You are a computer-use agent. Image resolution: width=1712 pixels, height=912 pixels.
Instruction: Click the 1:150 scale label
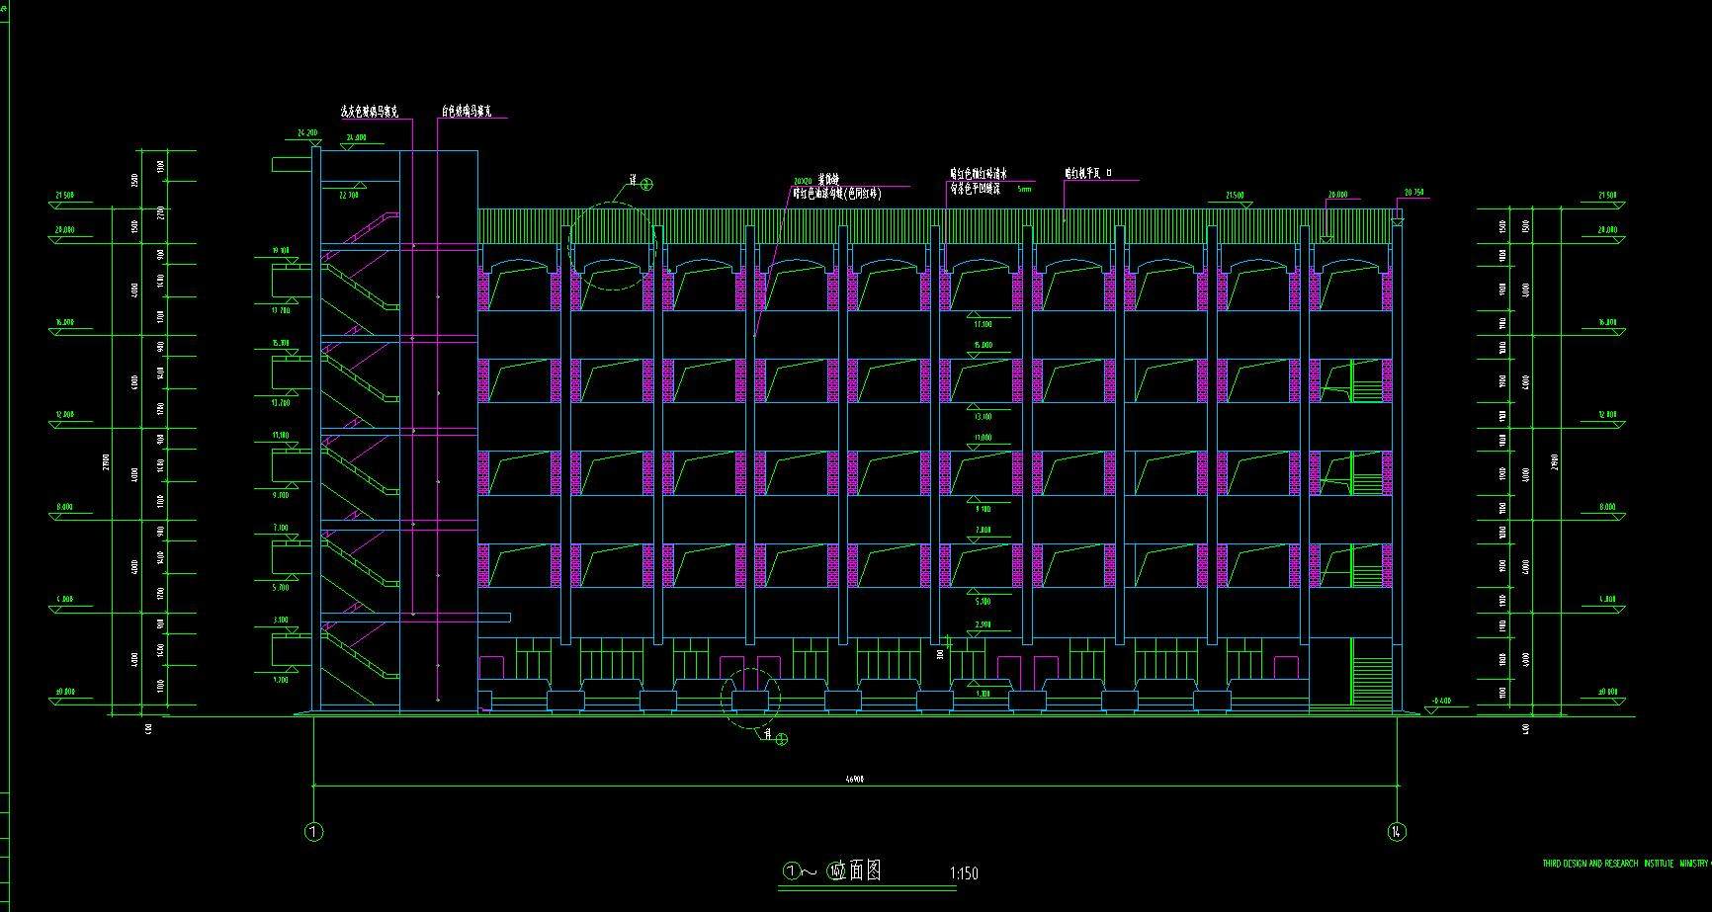964,873
